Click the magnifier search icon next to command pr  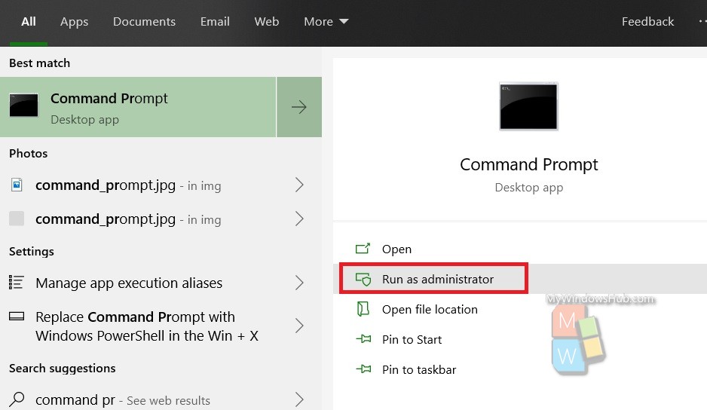coord(17,399)
